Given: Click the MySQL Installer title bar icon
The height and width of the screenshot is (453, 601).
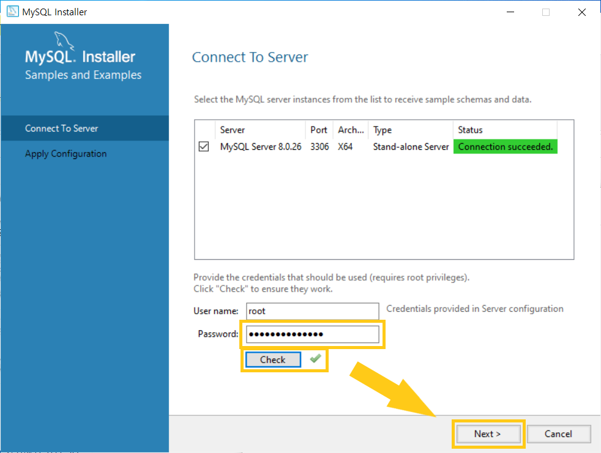Looking at the screenshot, I should [12, 12].
